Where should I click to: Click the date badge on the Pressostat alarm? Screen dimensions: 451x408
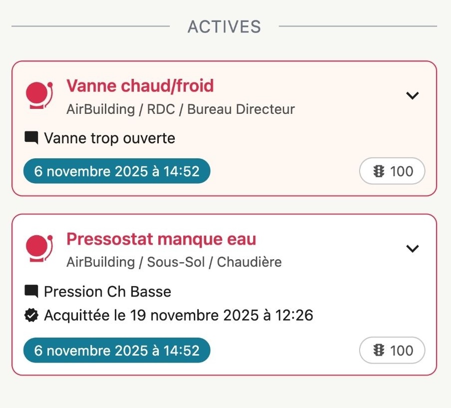click(x=116, y=350)
